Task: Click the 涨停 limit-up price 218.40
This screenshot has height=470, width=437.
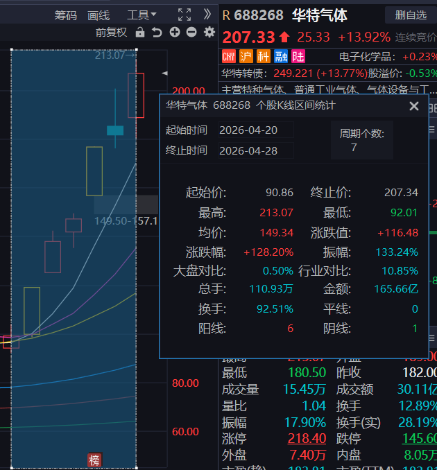Action: click(x=307, y=439)
